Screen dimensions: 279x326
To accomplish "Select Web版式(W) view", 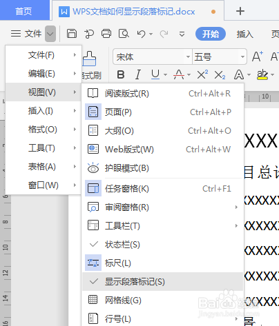I will click(x=162, y=150).
